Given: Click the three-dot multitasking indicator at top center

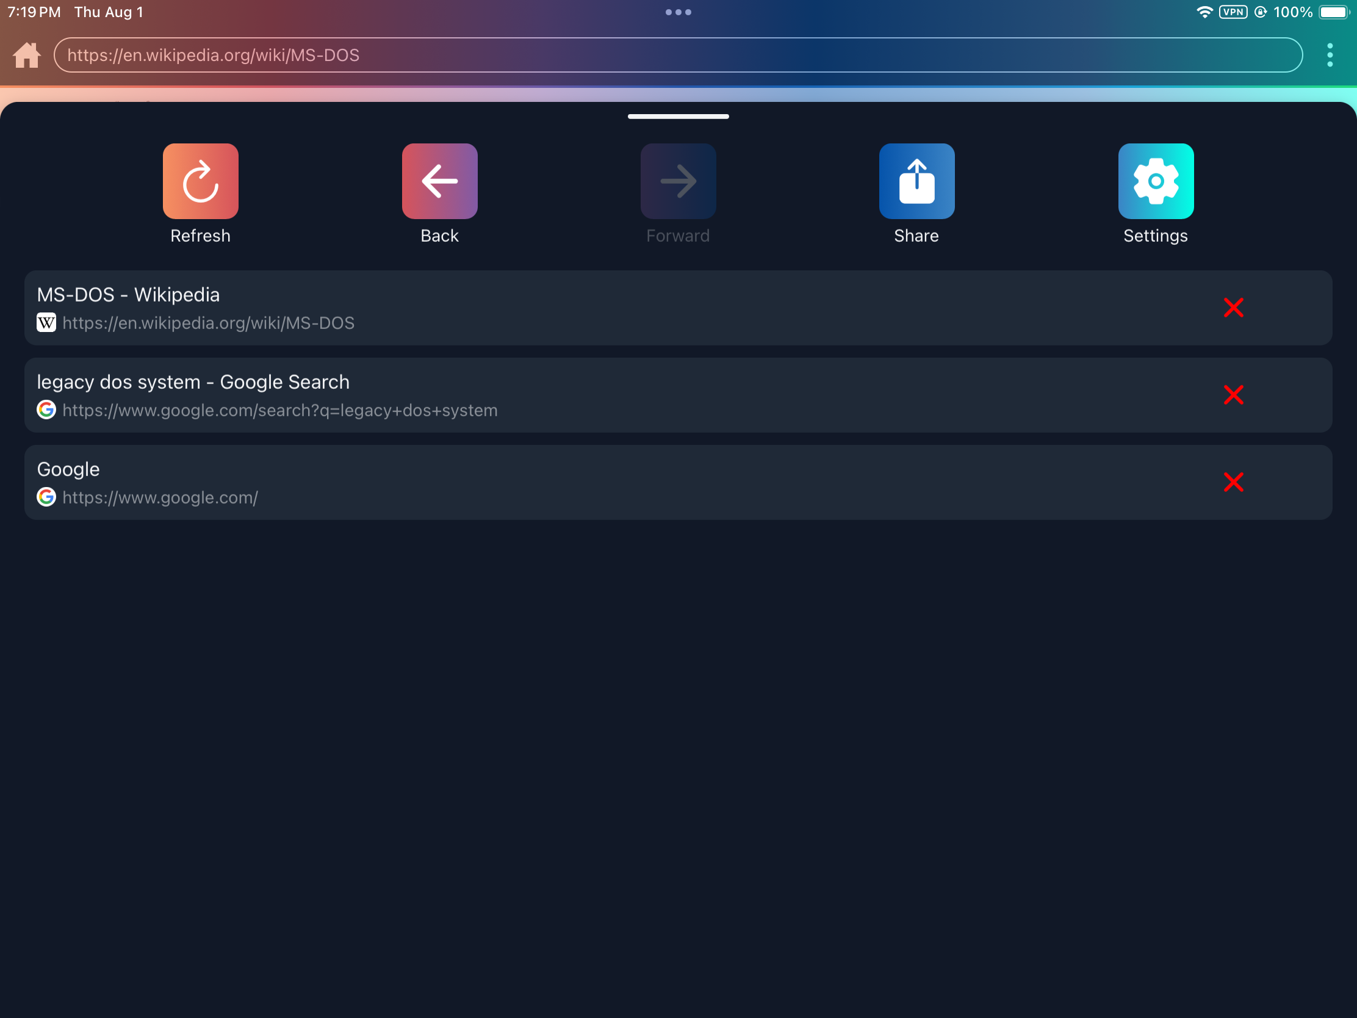Looking at the screenshot, I should point(678,12).
